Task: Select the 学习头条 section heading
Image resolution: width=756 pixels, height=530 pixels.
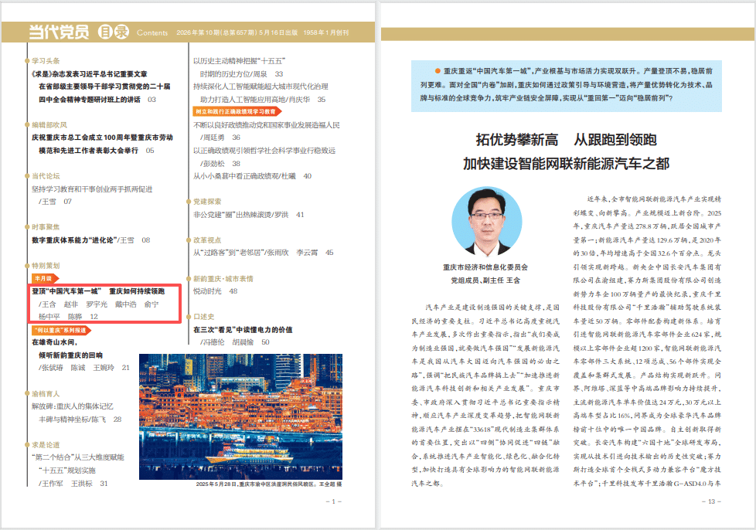Action: click(46, 61)
